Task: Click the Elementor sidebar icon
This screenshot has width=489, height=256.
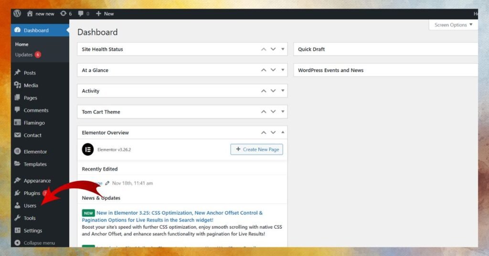Action: pyautogui.click(x=18, y=151)
